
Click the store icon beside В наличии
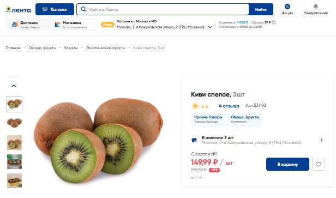pyautogui.click(x=194, y=140)
